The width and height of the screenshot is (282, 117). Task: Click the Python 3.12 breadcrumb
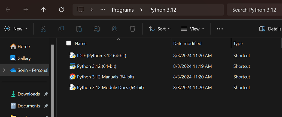(x=163, y=10)
